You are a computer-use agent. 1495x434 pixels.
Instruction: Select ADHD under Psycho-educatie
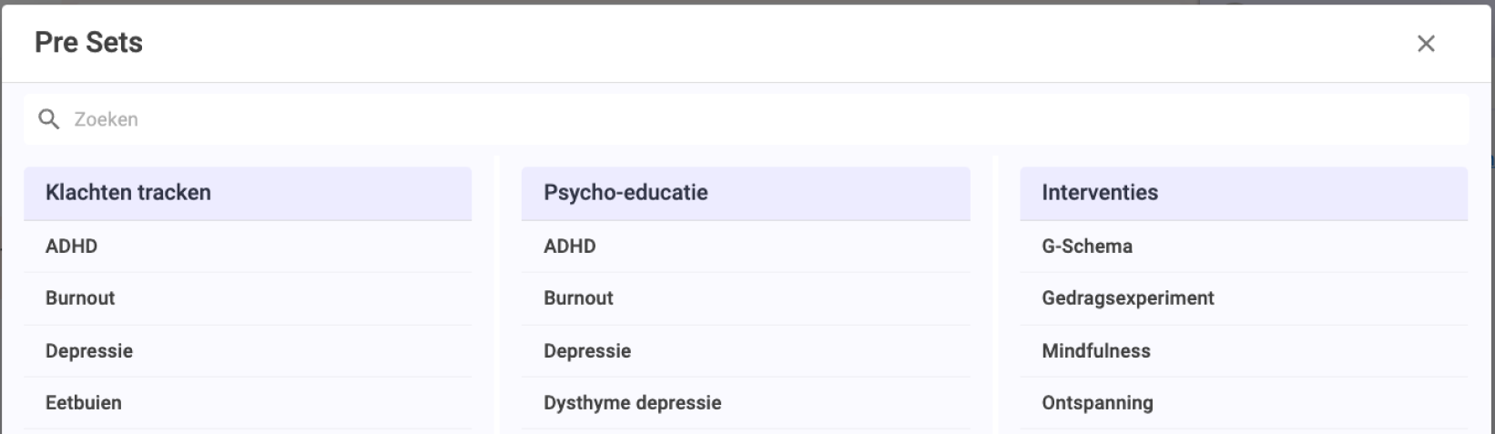click(746, 247)
